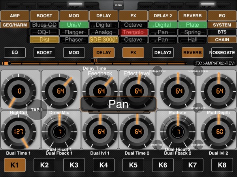Viewport: 237px width, 177px height.
Task: Select Flanger modulation type
Action: point(74,32)
